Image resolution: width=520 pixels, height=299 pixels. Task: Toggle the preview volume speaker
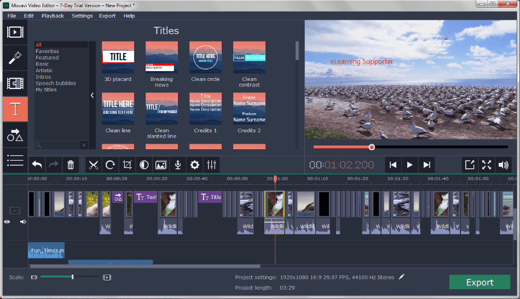coord(503,165)
